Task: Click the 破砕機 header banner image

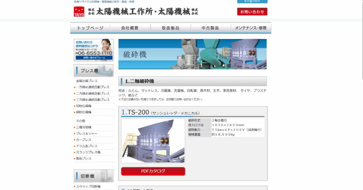Action: pos(192,54)
